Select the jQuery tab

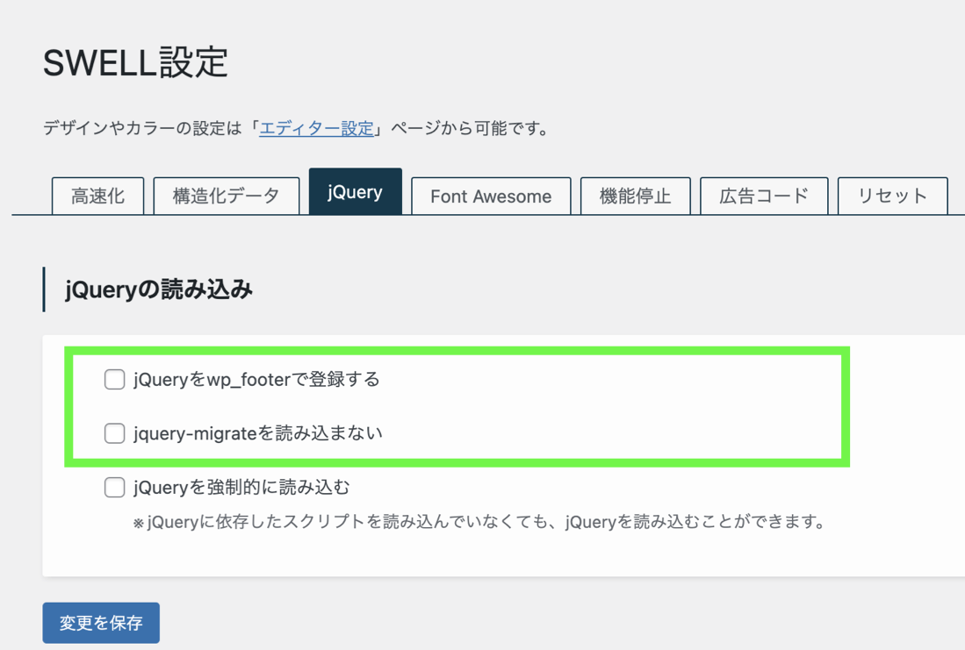(355, 192)
